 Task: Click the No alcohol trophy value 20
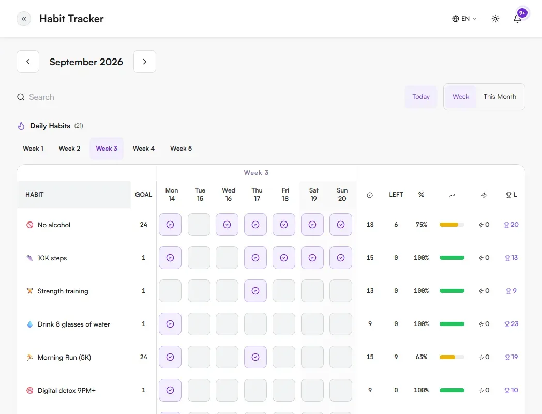click(x=511, y=225)
